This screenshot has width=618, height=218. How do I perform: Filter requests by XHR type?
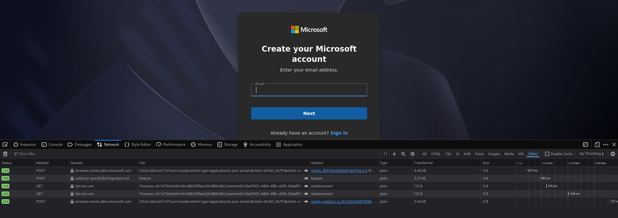pos(467,154)
